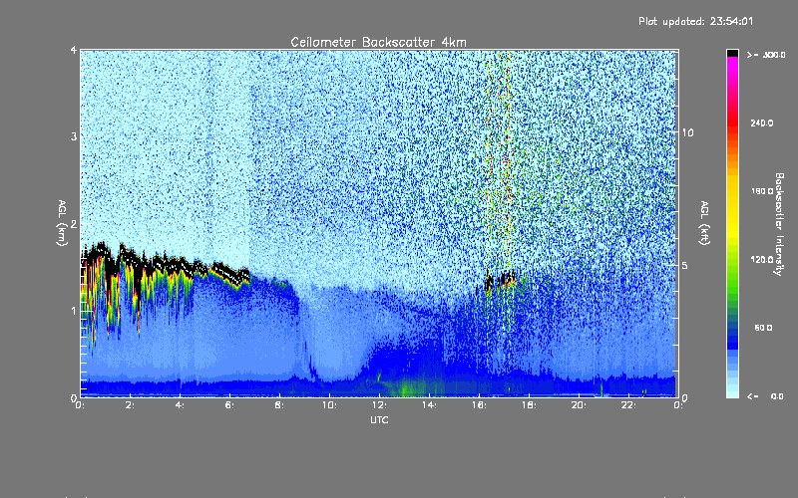Click the '8:' UTC time tick
The width and height of the screenshot is (798, 498).
coord(280,405)
